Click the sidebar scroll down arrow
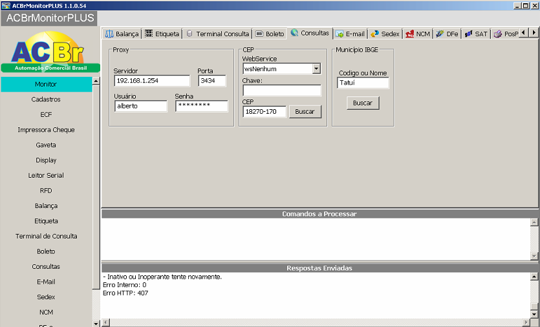Screen dimensions: 540x327 pyautogui.click(x=96, y=323)
